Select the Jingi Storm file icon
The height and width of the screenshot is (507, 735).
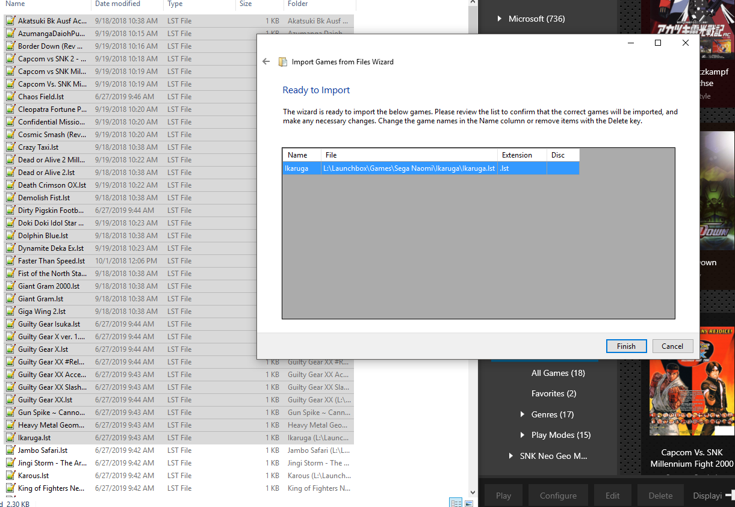pos(10,462)
